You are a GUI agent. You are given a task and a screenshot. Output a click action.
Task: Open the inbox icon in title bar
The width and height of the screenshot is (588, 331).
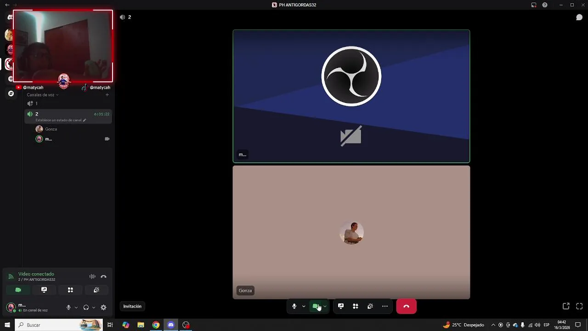[x=534, y=5]
